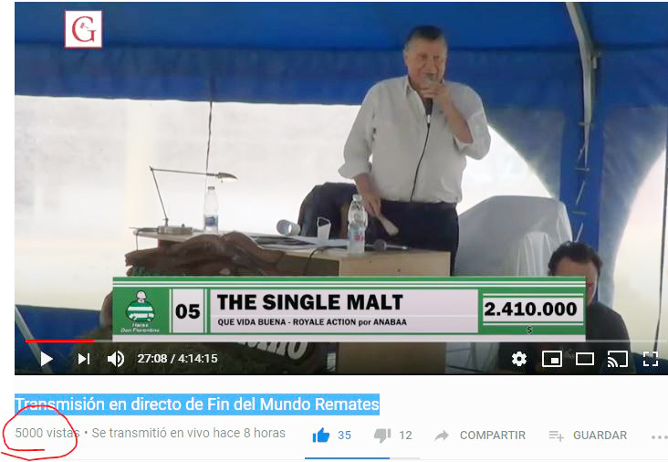Save video using GUARDAR

tap(600, 436)
